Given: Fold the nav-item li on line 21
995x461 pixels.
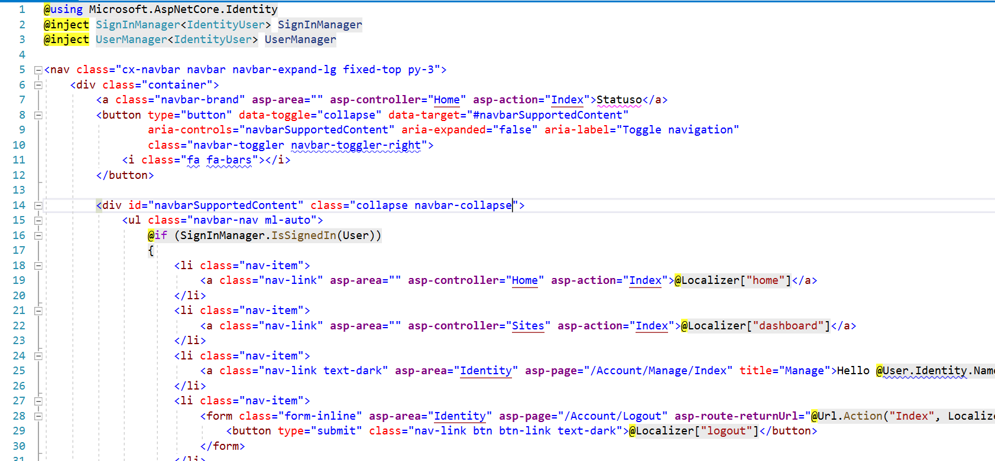Looking at the screenshot, I should 38,311.
